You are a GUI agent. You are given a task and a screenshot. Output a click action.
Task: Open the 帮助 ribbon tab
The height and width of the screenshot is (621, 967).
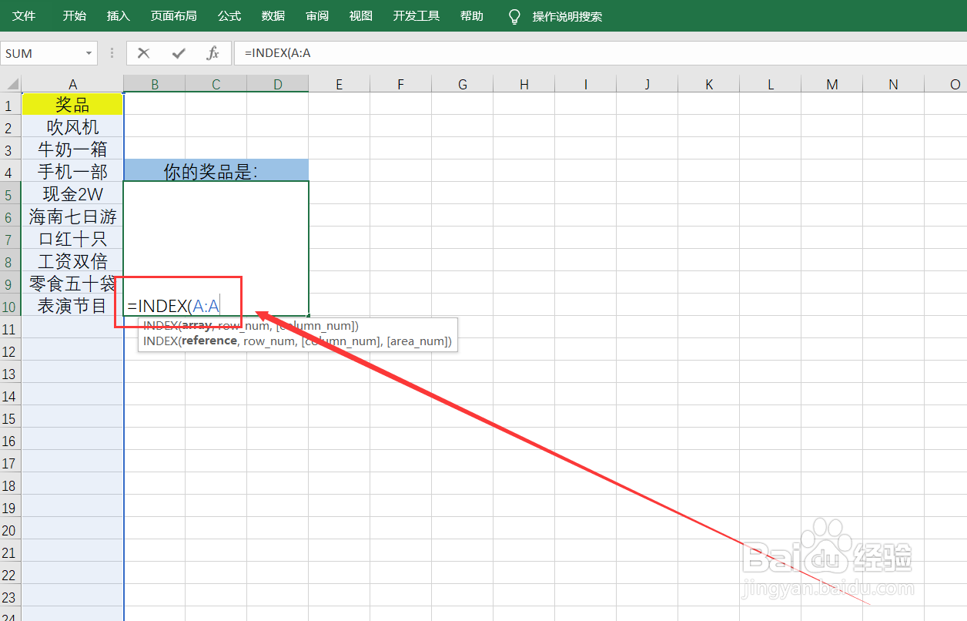[472, 16]
